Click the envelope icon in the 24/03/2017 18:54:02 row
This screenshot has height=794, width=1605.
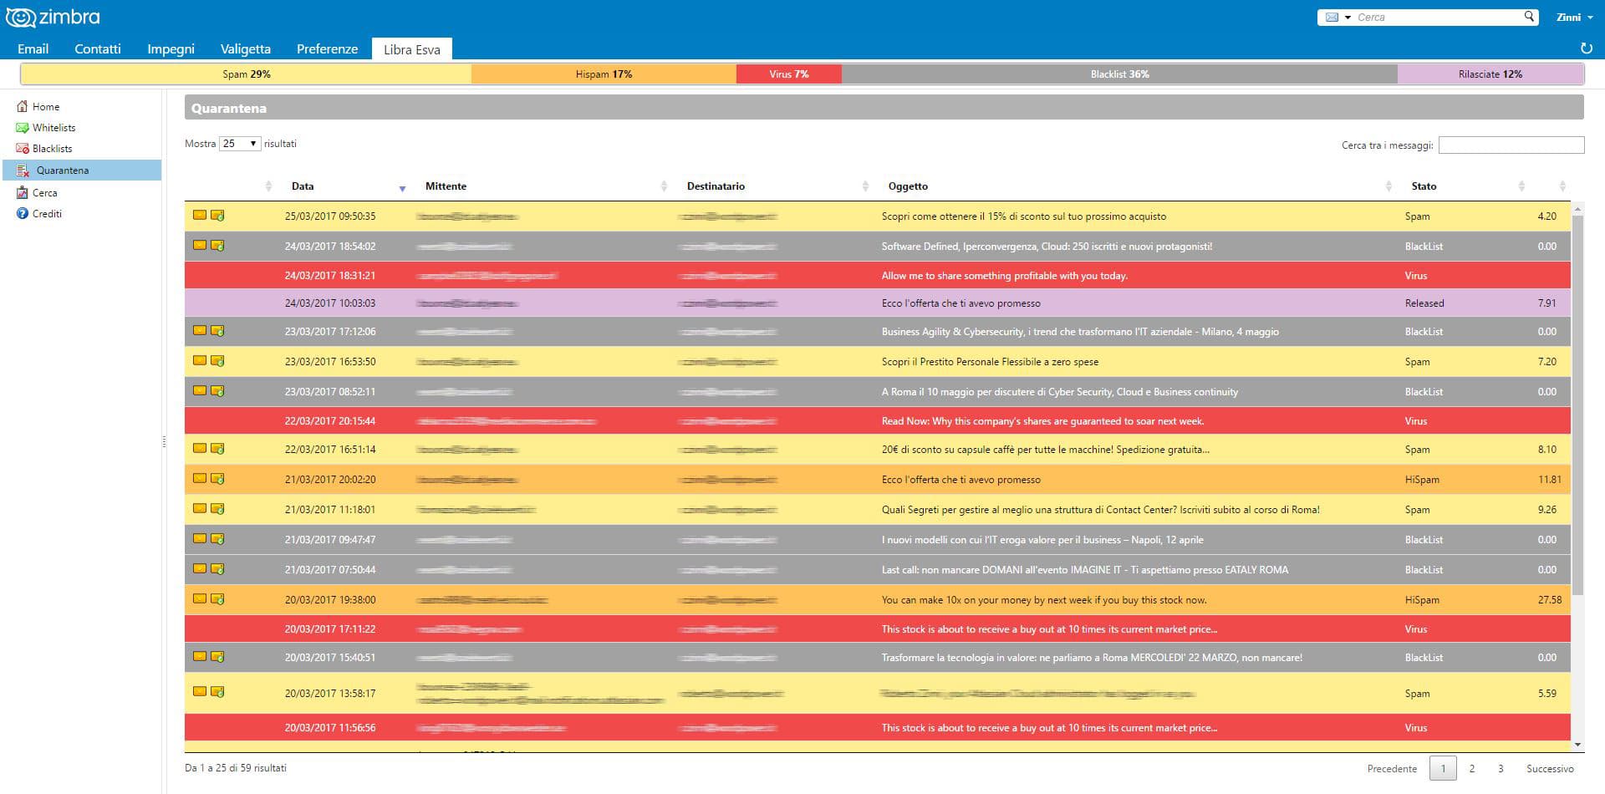(200, 245)
